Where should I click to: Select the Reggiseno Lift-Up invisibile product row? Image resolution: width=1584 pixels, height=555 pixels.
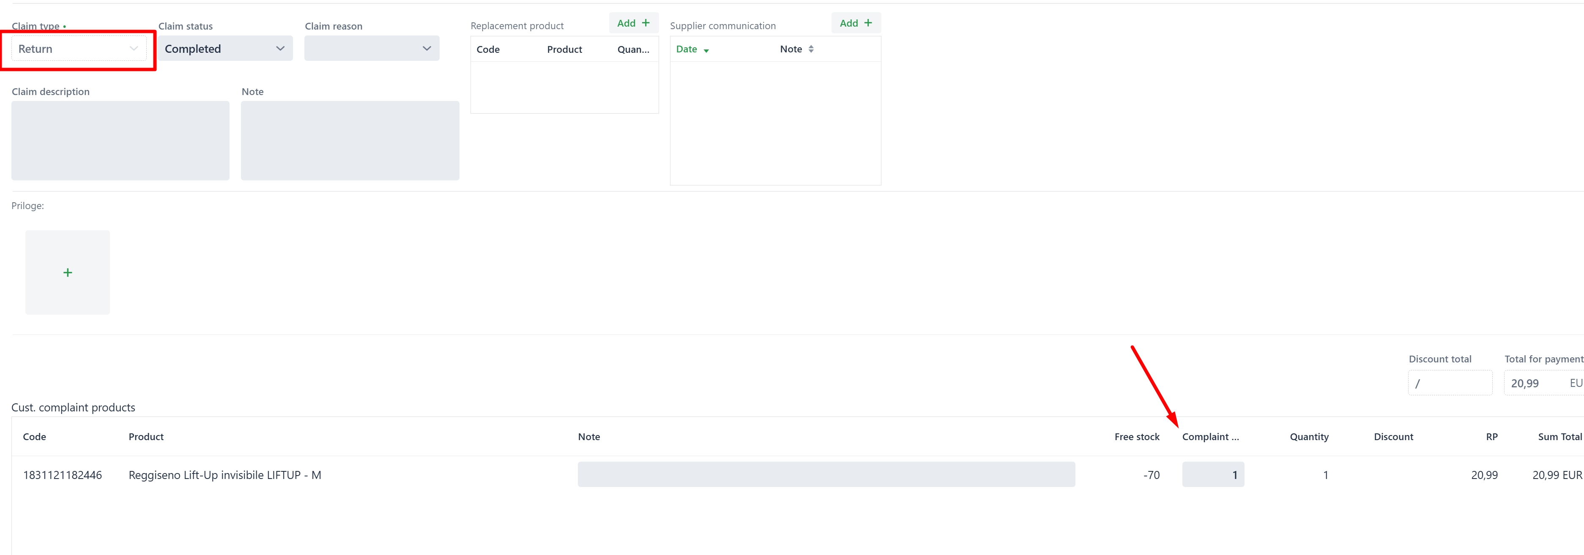224,475
